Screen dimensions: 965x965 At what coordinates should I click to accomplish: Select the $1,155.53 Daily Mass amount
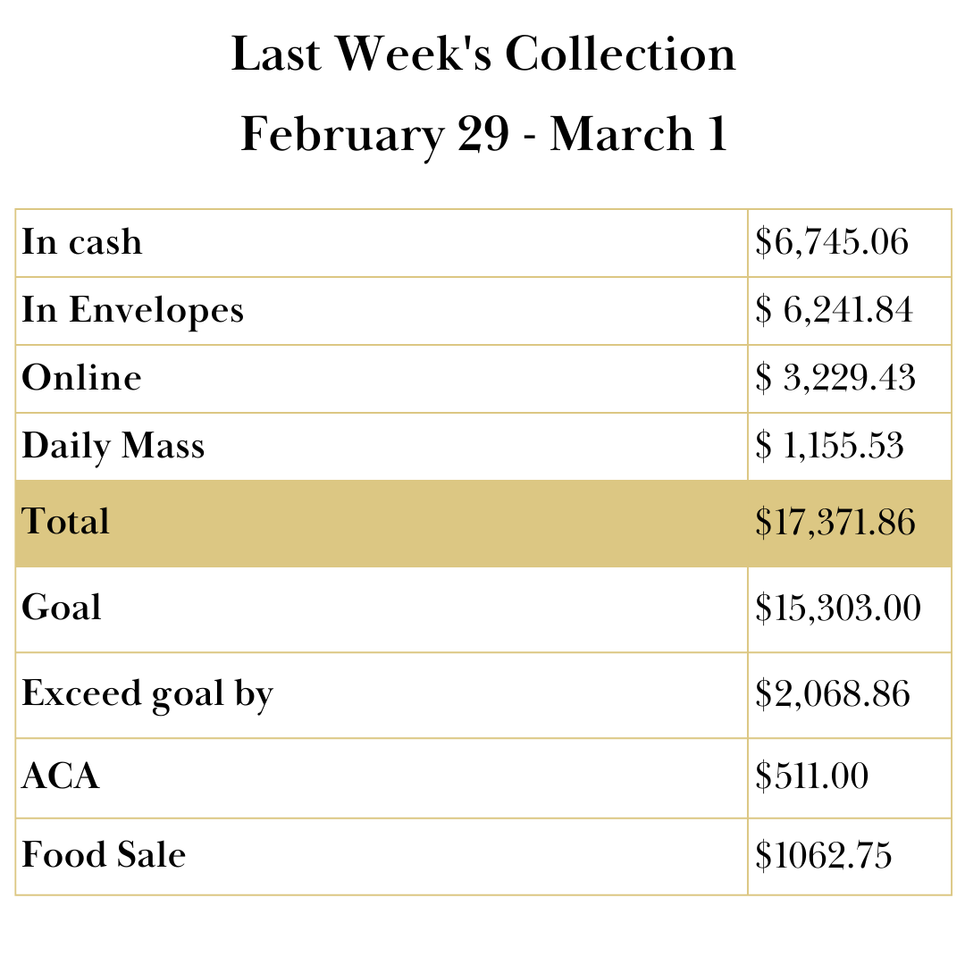830,446
